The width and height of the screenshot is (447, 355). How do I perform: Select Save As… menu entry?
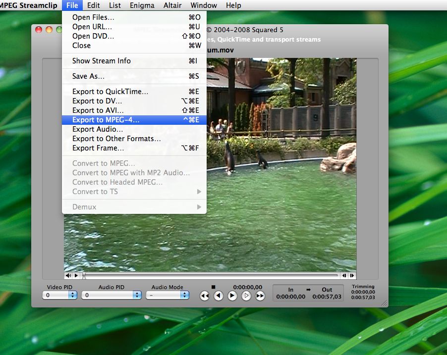[134, 76]
